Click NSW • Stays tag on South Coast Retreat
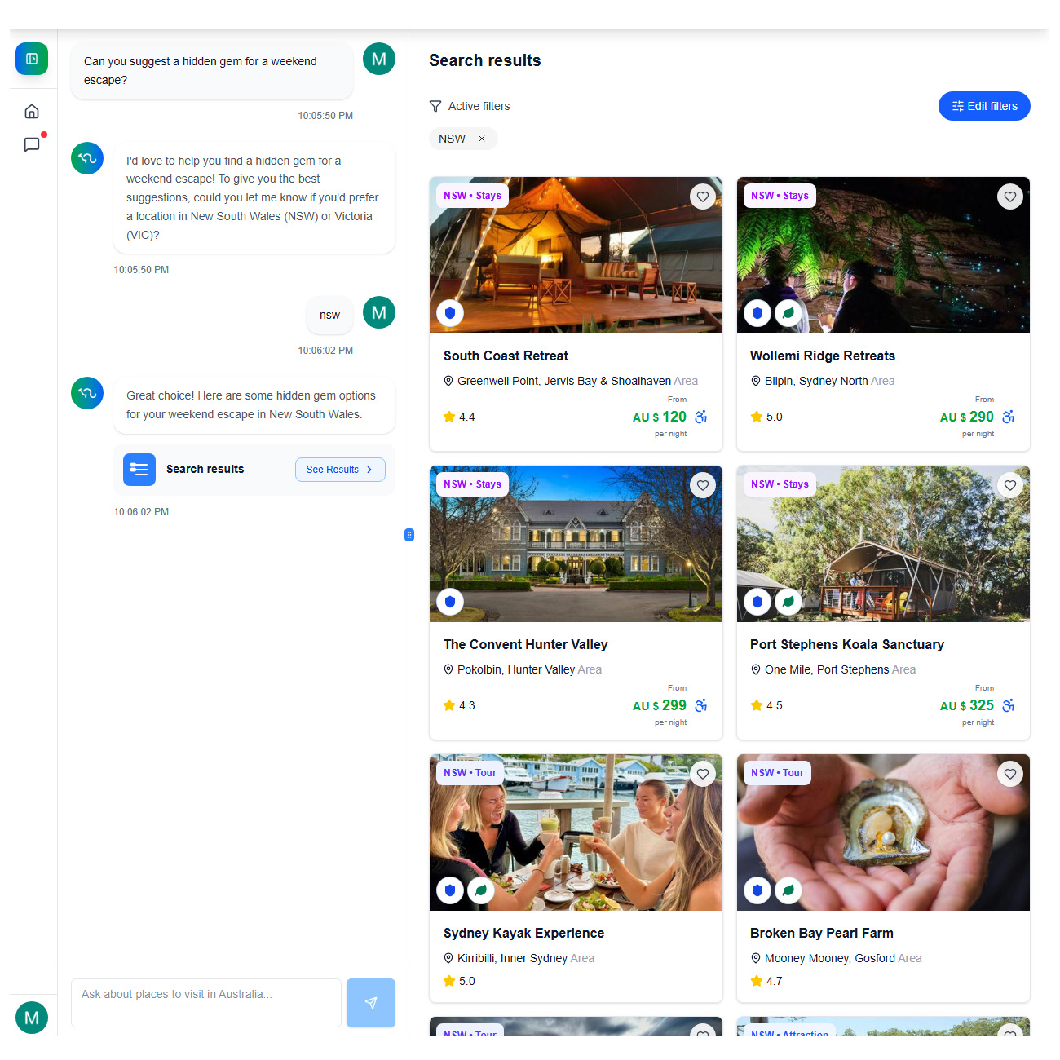The image size is (1060, 1060). (472, 196)
